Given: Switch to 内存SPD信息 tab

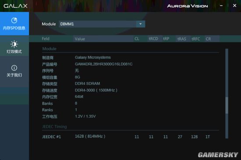Looking at the screenshot, I should [x=14, y=28].
